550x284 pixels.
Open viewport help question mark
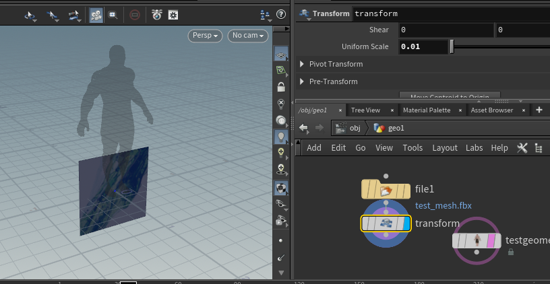coord(281,14)
